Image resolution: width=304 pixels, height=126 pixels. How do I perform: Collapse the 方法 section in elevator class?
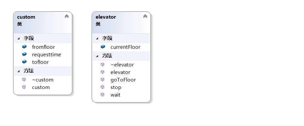pyautogui.click(x=97, y=56)
